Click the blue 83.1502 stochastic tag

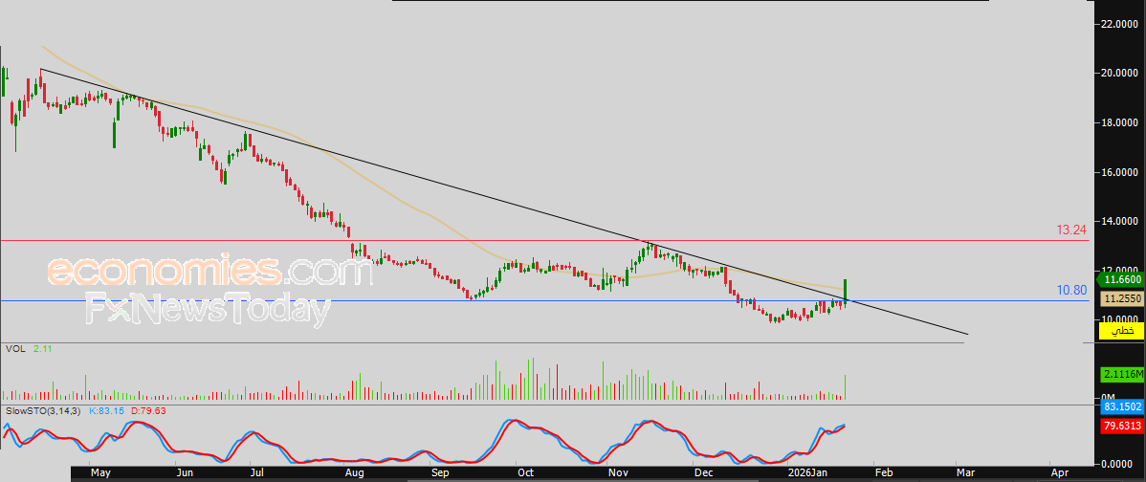[x=1119, y=405]
